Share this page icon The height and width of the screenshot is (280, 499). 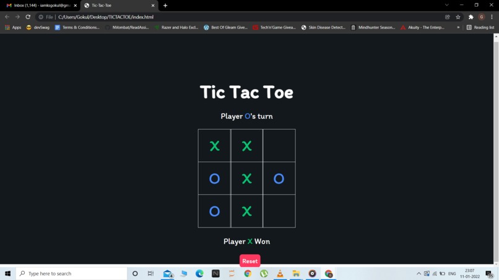tap(448, 17)
